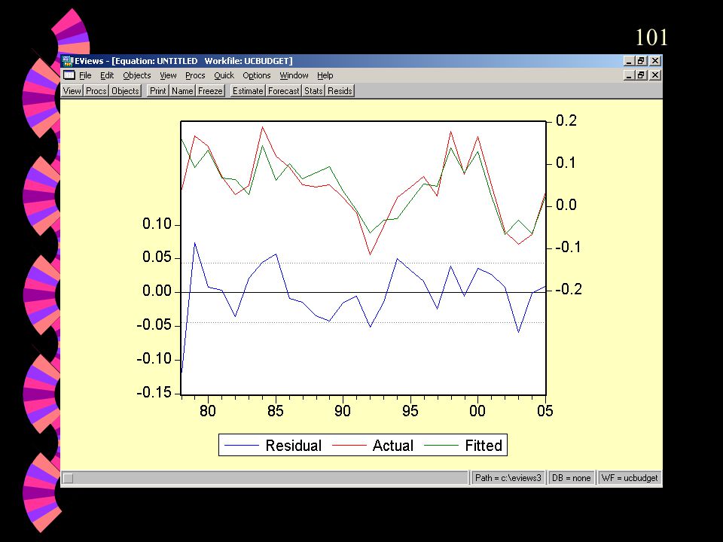Click the Print toolbar button
723x542 pixels.
[157, 91]
